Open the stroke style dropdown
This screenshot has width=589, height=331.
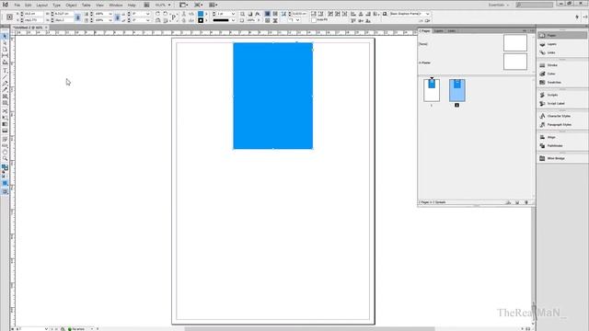click(x=233, y=20)
